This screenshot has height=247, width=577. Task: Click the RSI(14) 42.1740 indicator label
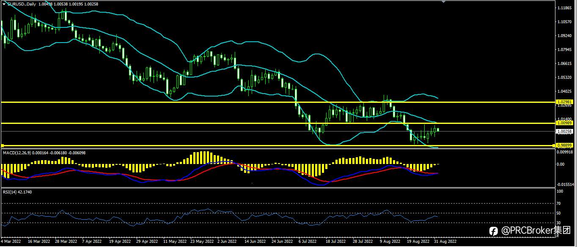click(x=17, y=192)
